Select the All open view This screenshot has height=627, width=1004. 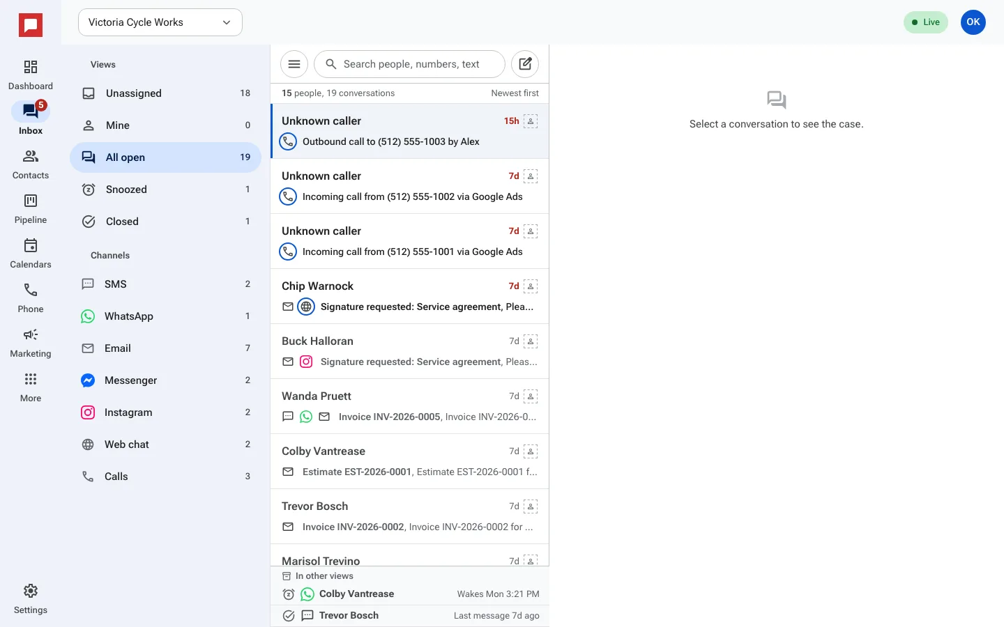tap(165, 157)
